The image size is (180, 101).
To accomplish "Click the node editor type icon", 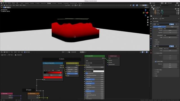I will tap(2, 52).
